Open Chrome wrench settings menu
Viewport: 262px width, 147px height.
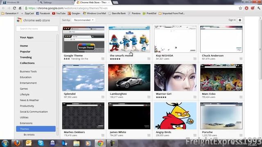click(259, 8)
